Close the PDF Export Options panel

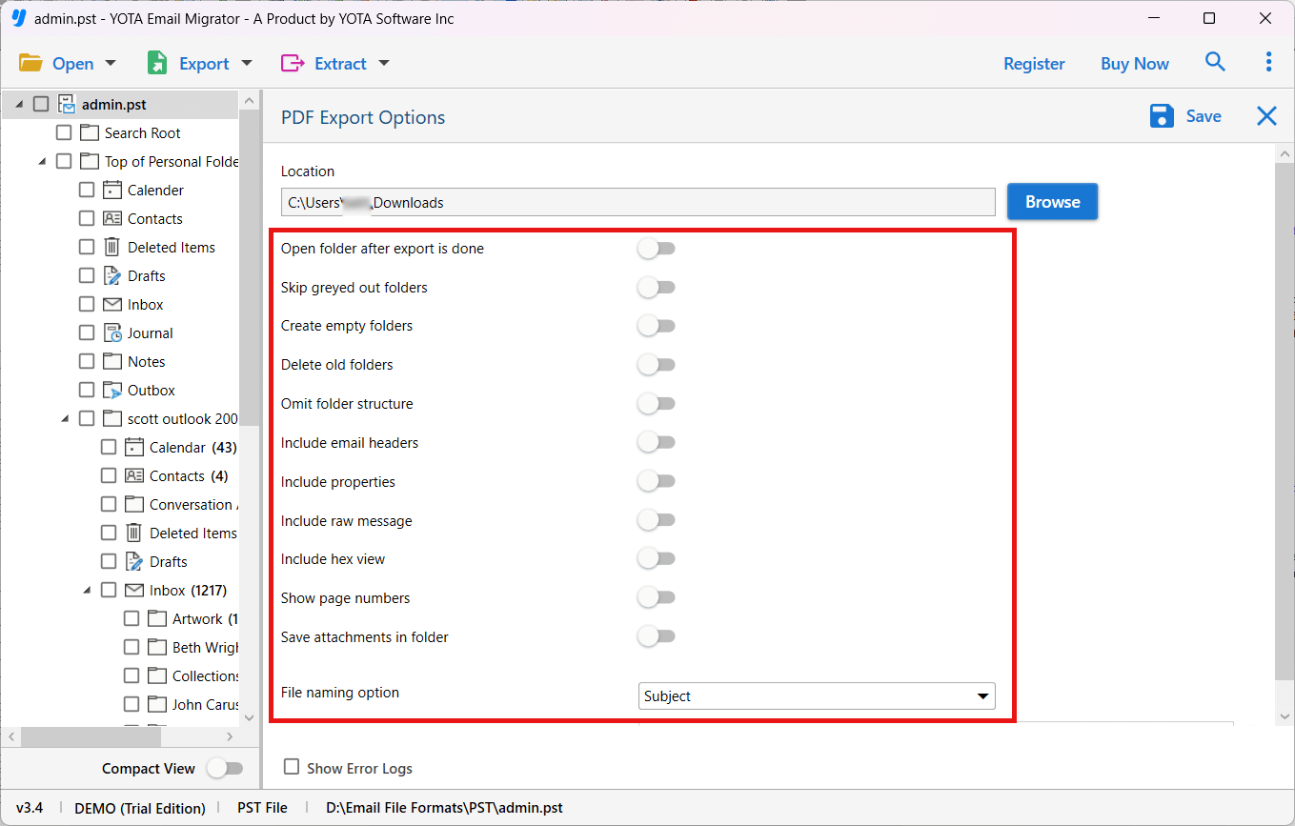(x=1266, y=116)
